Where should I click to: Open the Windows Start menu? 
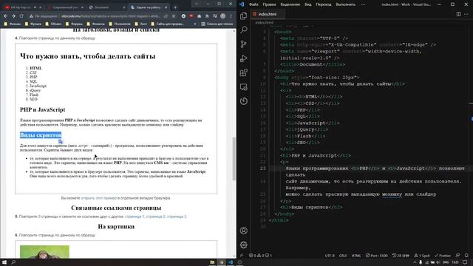[x=4, y=262]
